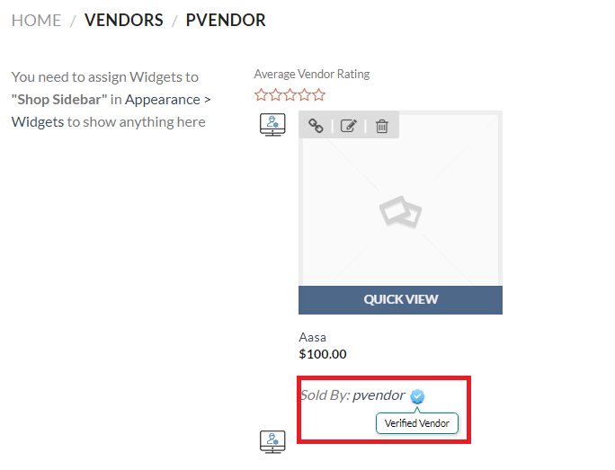Click the $100.00 price text
This screenshot has width=615, height=470.
tap(323, 354)
